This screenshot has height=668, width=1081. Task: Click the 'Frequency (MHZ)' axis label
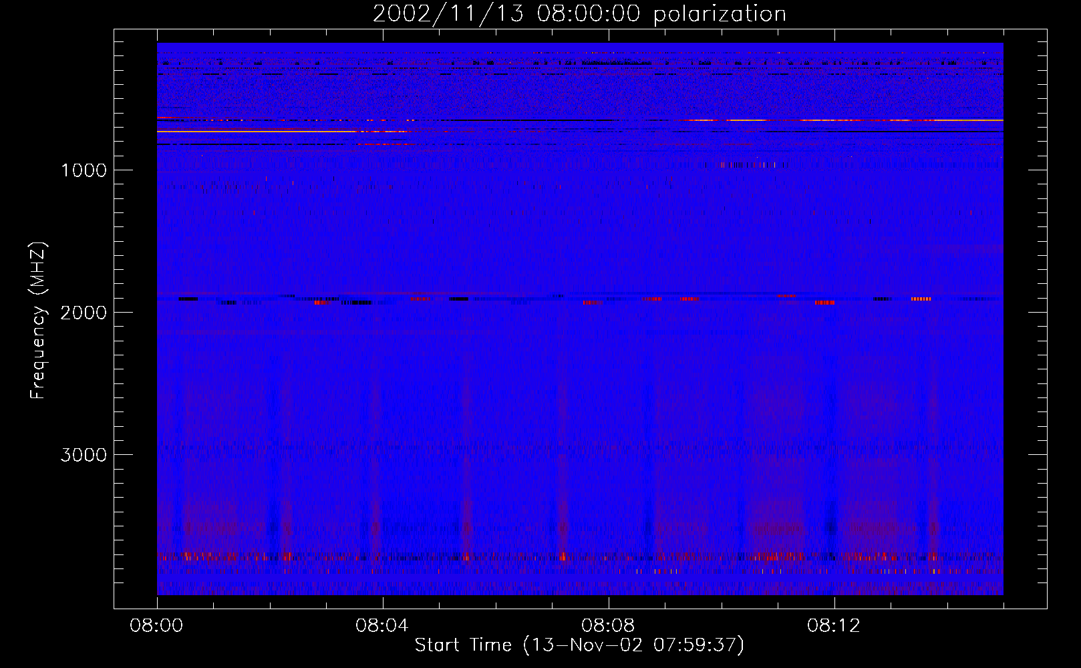click(38, 321)
